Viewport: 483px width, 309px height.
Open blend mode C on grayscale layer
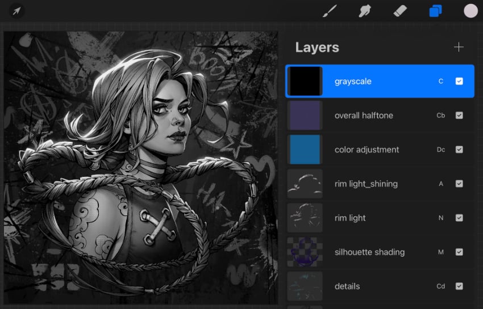click(x=441, y=81)
